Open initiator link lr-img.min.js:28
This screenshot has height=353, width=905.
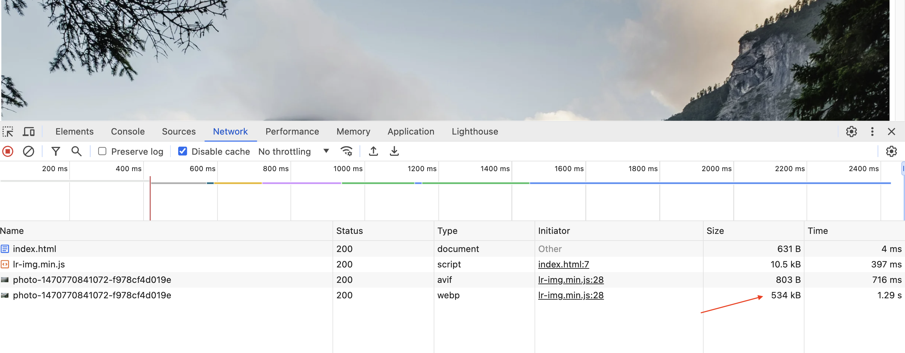tap(571, 280)
